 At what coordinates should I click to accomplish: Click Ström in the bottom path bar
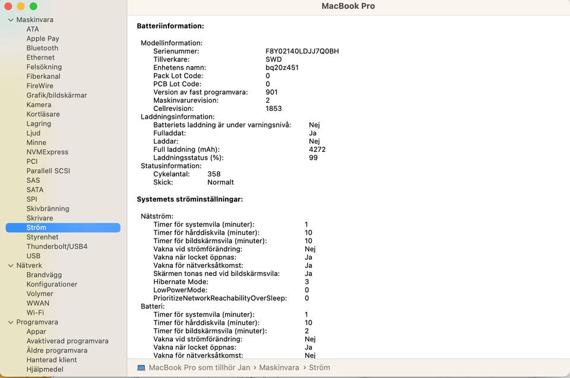(x=319, y=367)
